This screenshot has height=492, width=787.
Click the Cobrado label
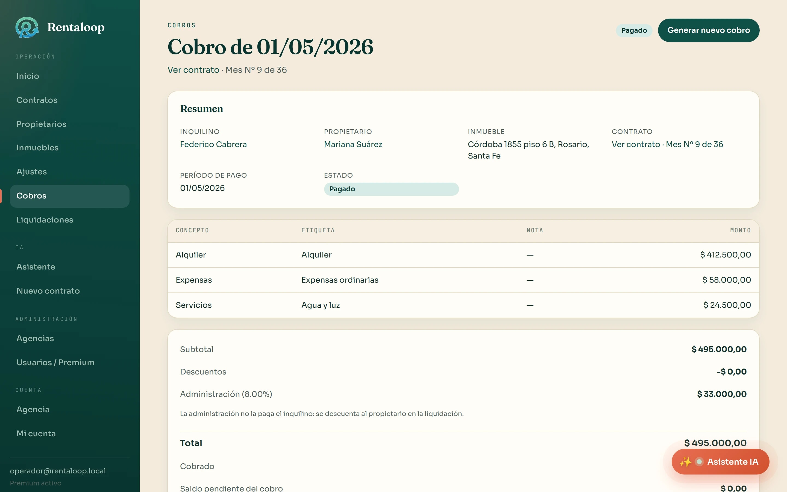tap(197, 466)
